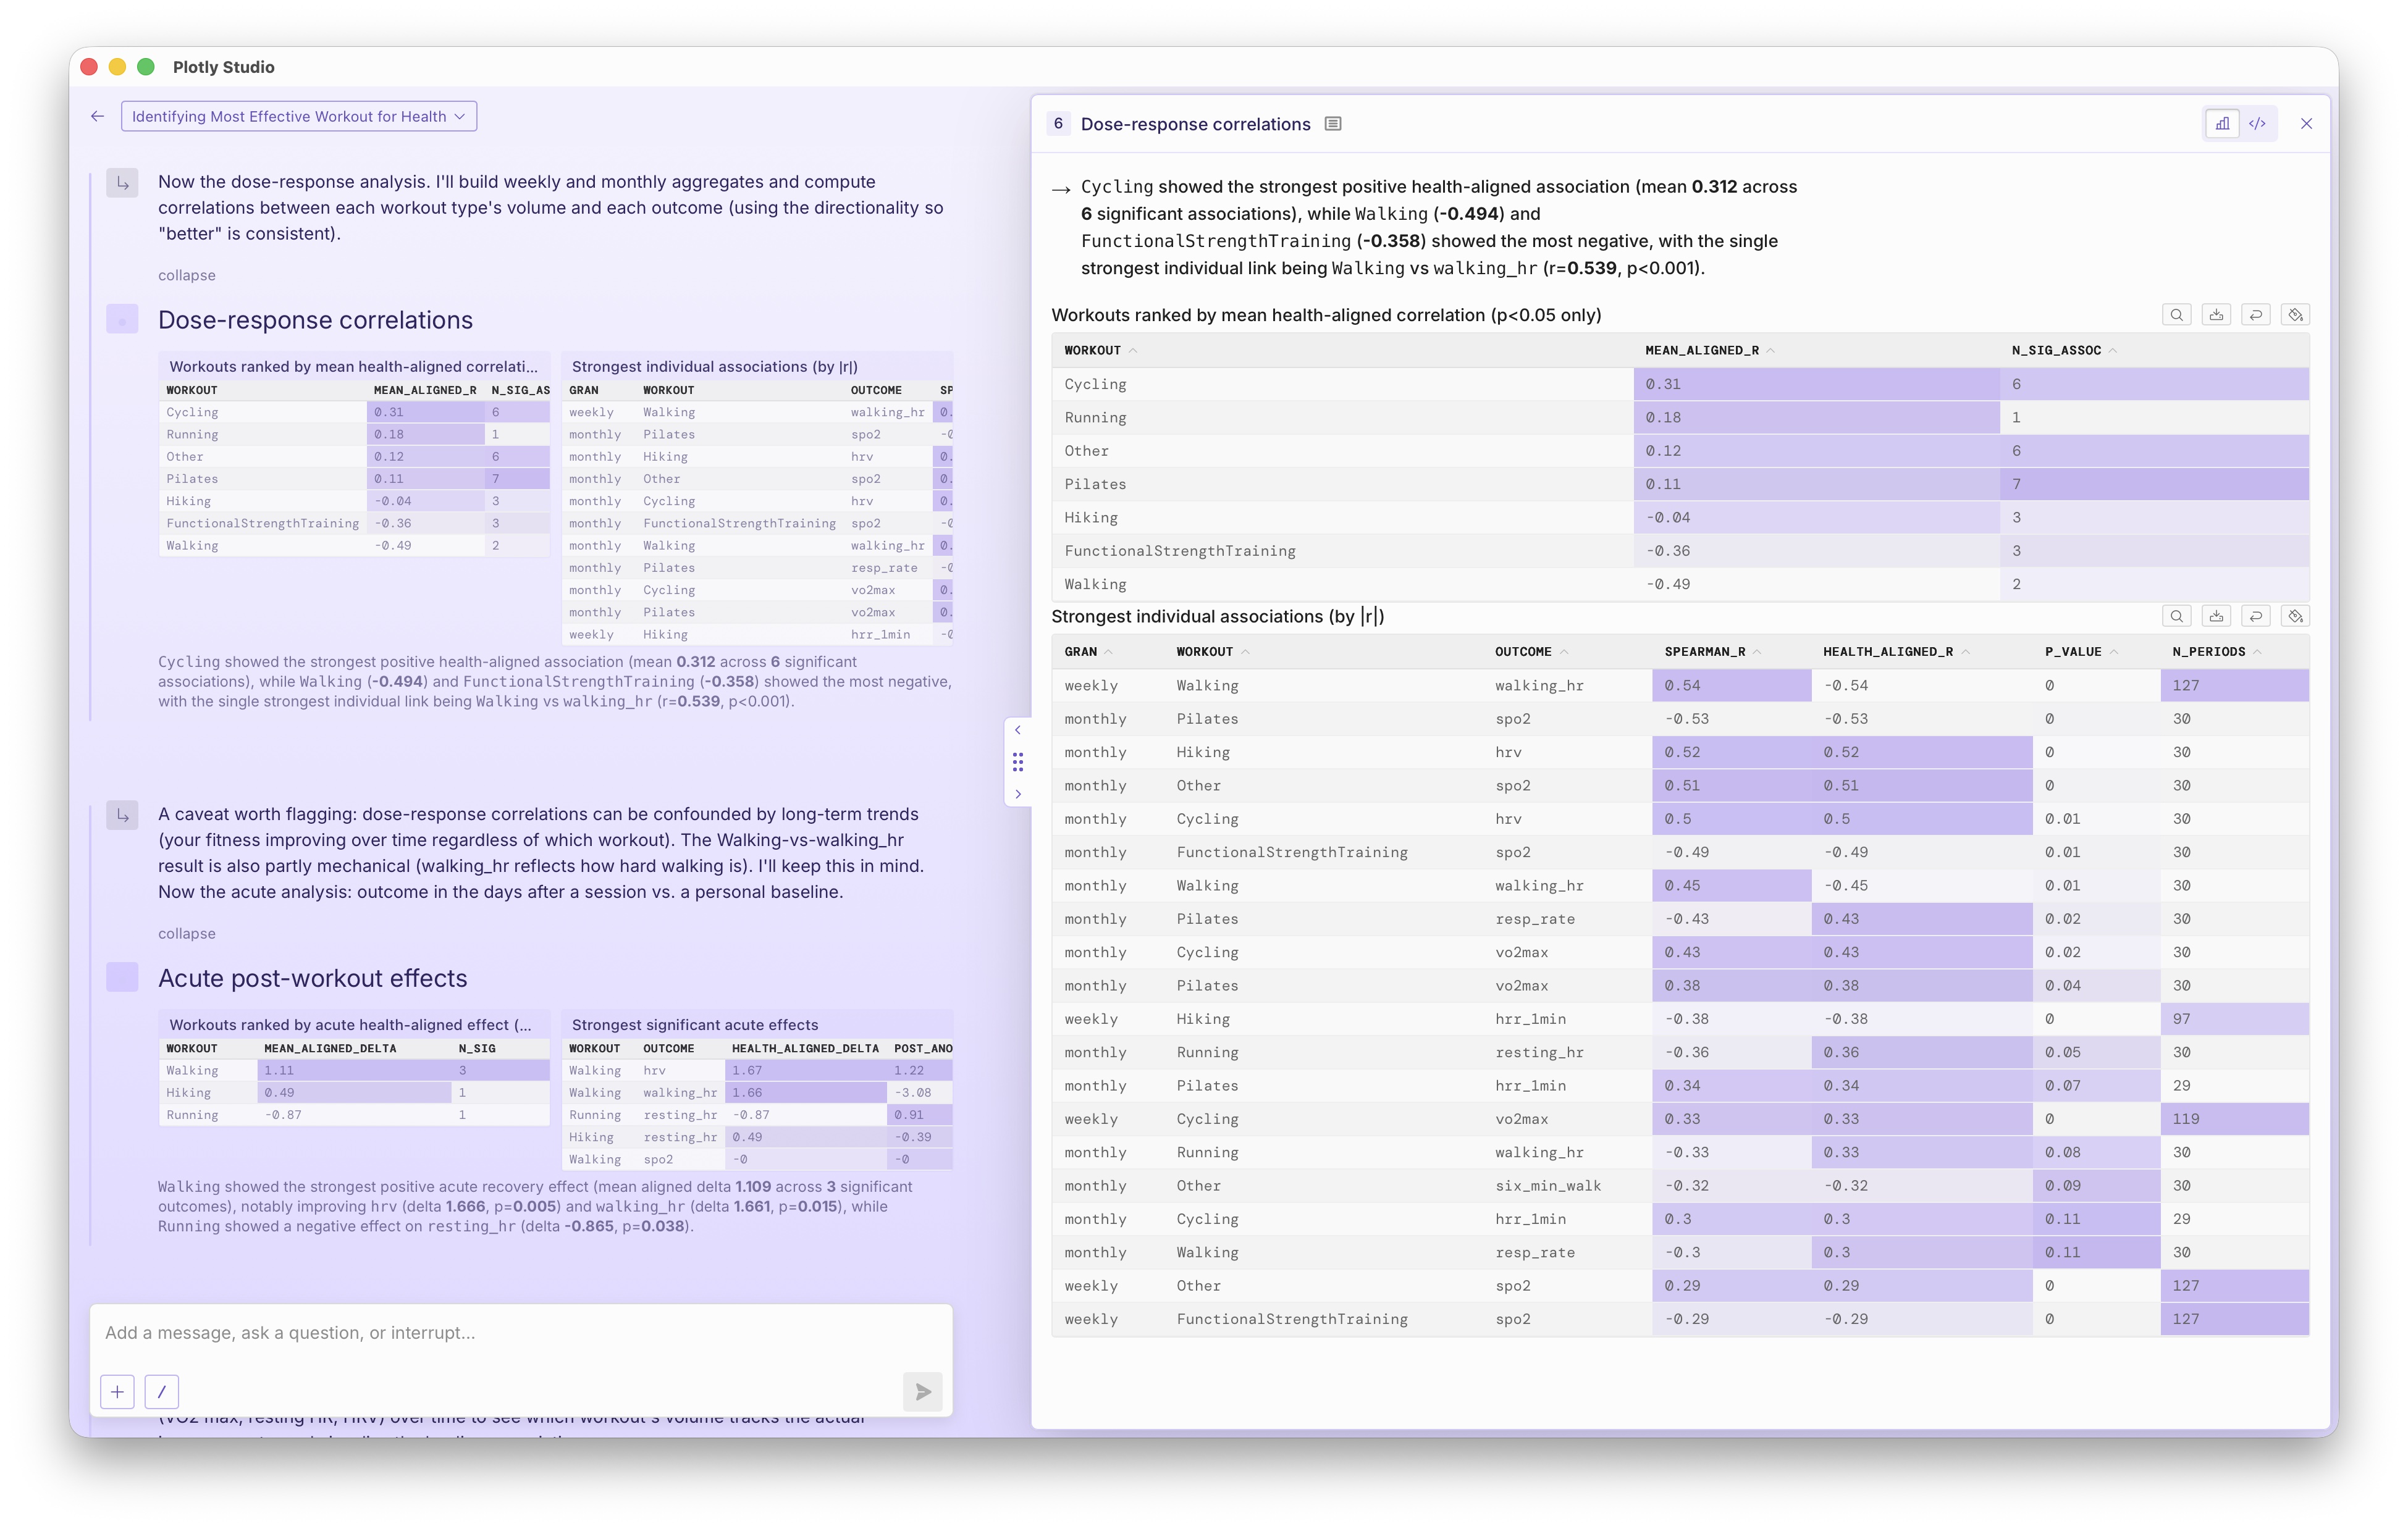Open the Strongest individual associations thumbnail in chat
The height and width of the screenshot is (1529, 2408).
[757, 500]
